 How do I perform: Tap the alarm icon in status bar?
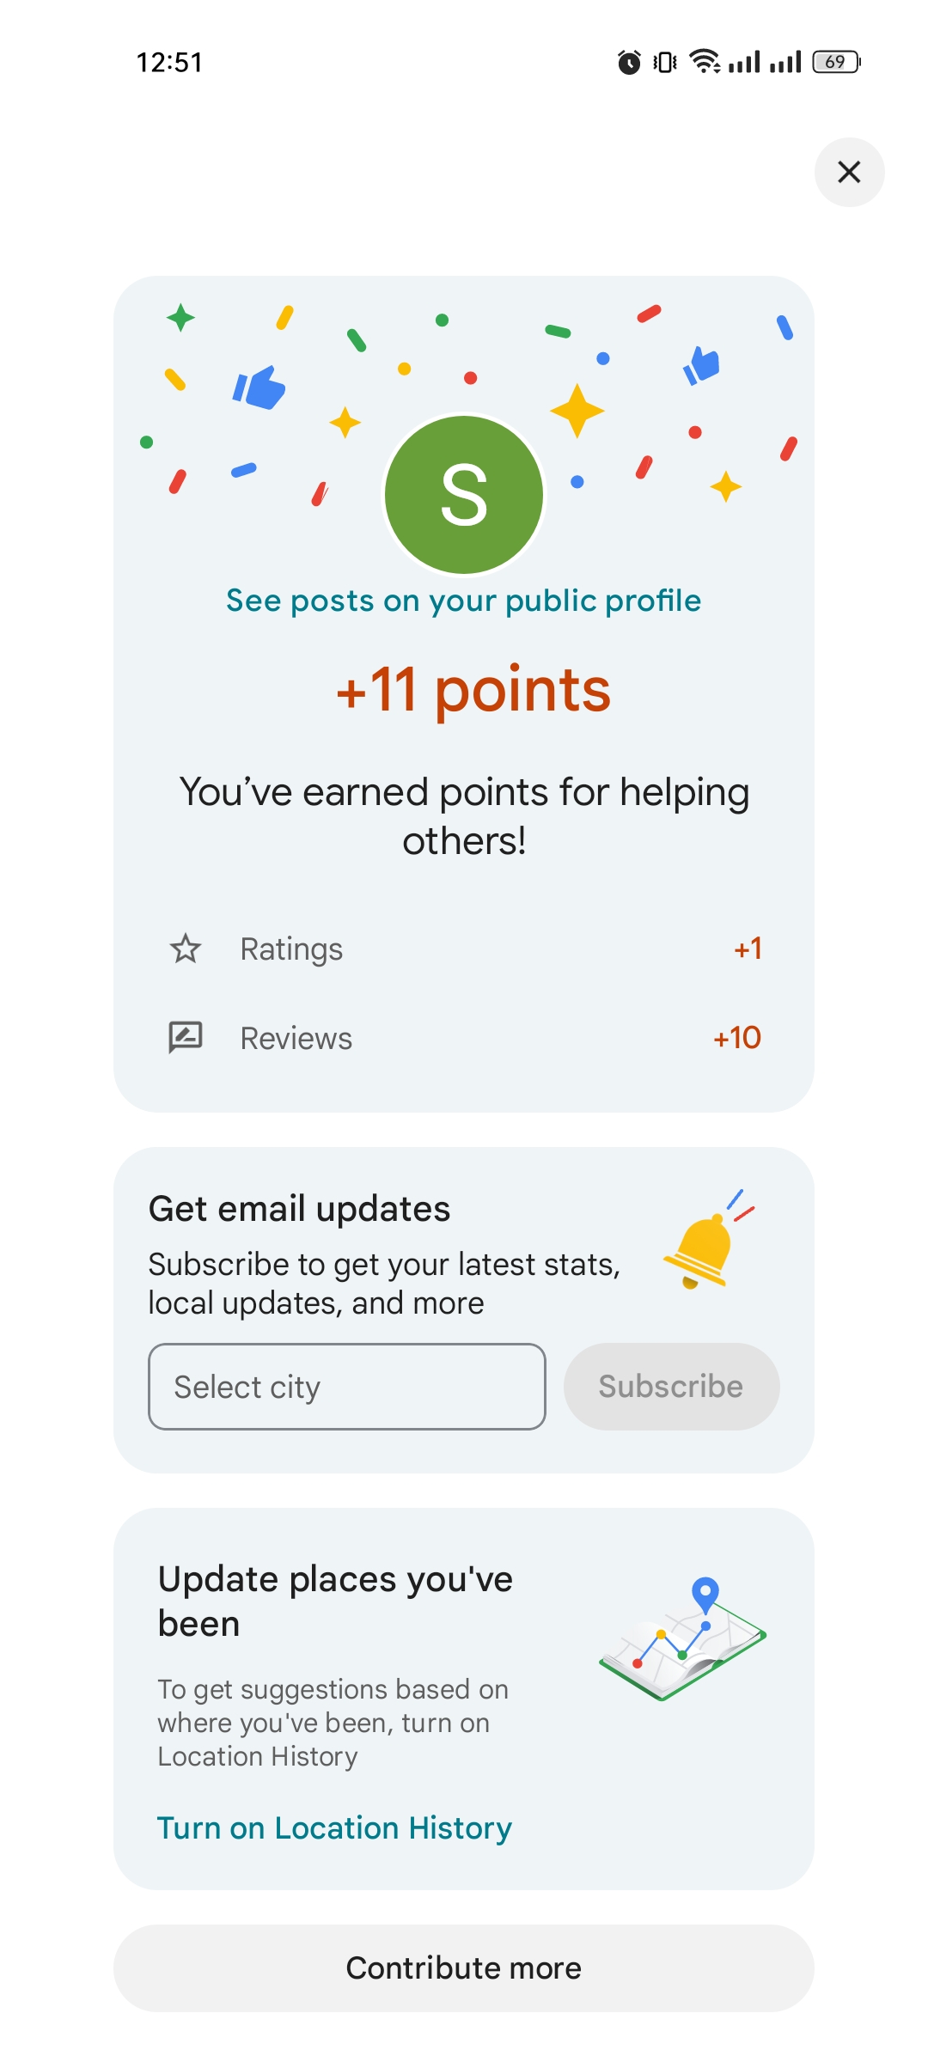point(629,62)
